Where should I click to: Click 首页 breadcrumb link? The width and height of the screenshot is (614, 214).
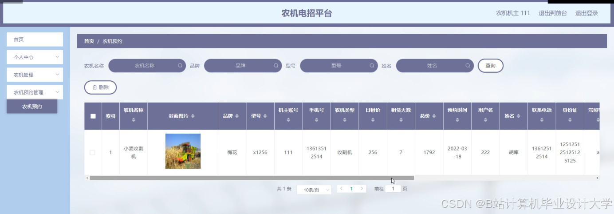click(89, 41)
